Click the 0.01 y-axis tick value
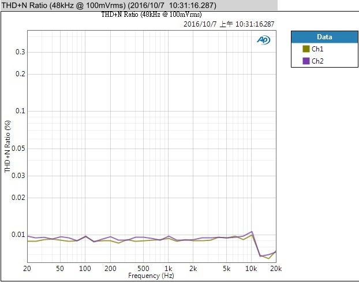The image size is (359, 282). (x=18, y=235)
